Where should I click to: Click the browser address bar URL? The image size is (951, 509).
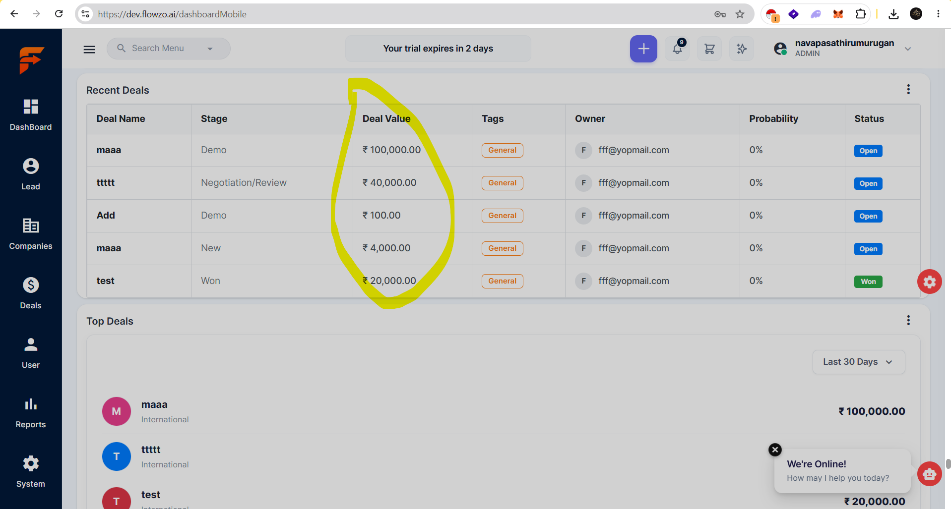[172, 14]
